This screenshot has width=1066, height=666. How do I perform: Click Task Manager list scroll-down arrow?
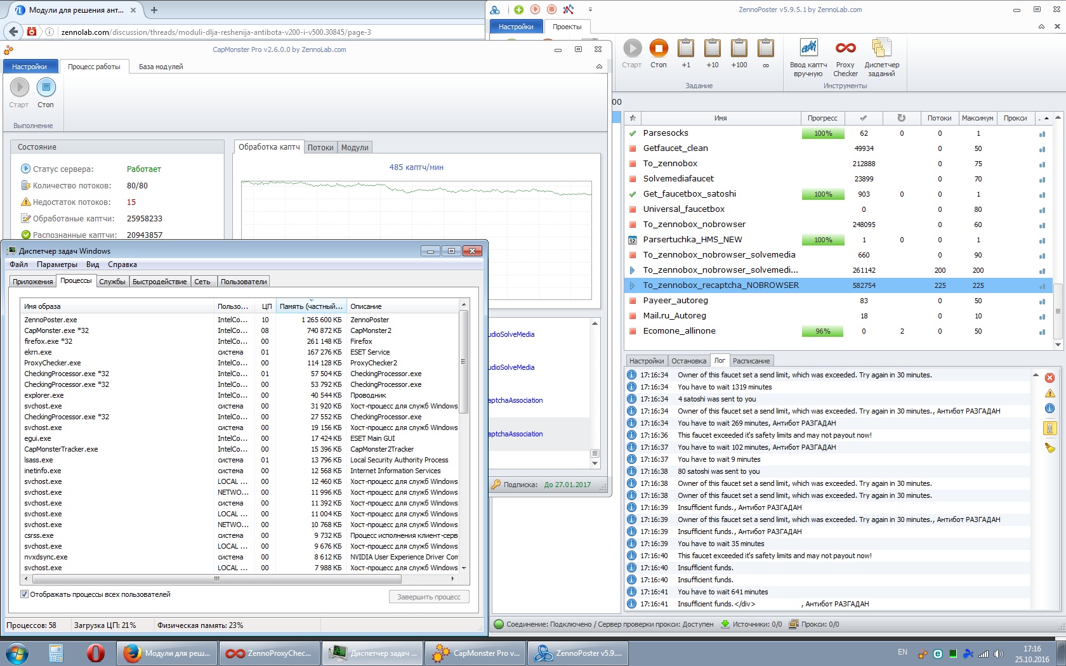click(x=464, y=568)
